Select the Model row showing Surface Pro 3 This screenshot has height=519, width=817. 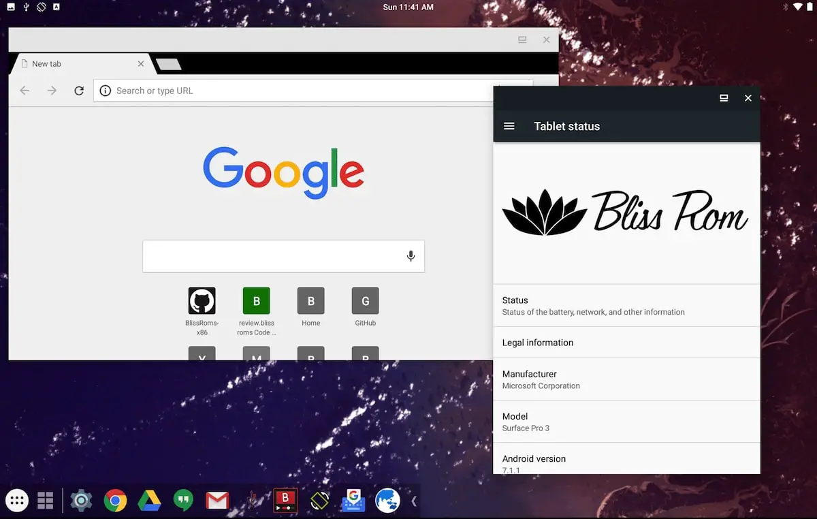point(626,422)
